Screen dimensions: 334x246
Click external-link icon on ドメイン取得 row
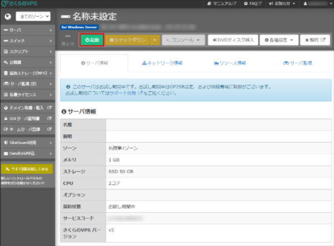(x=50, y=107)
